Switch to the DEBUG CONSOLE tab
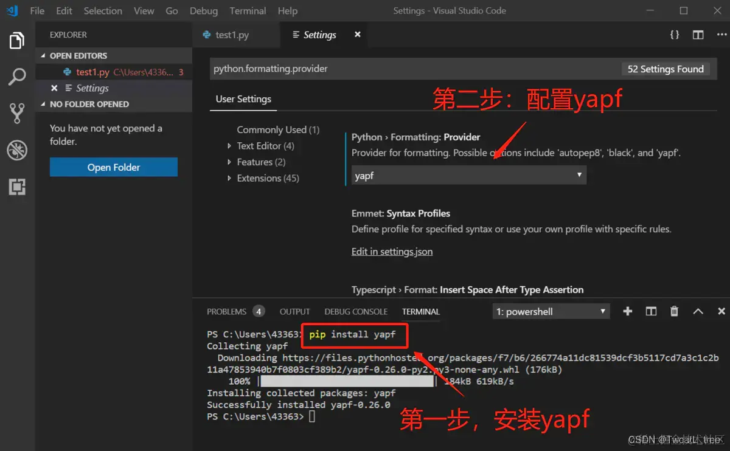The height and width of the screenshot is (451, 730). (356, 311)
